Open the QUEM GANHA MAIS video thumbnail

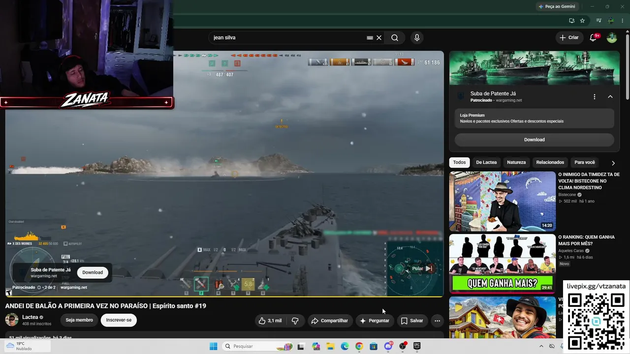(503, 264)
